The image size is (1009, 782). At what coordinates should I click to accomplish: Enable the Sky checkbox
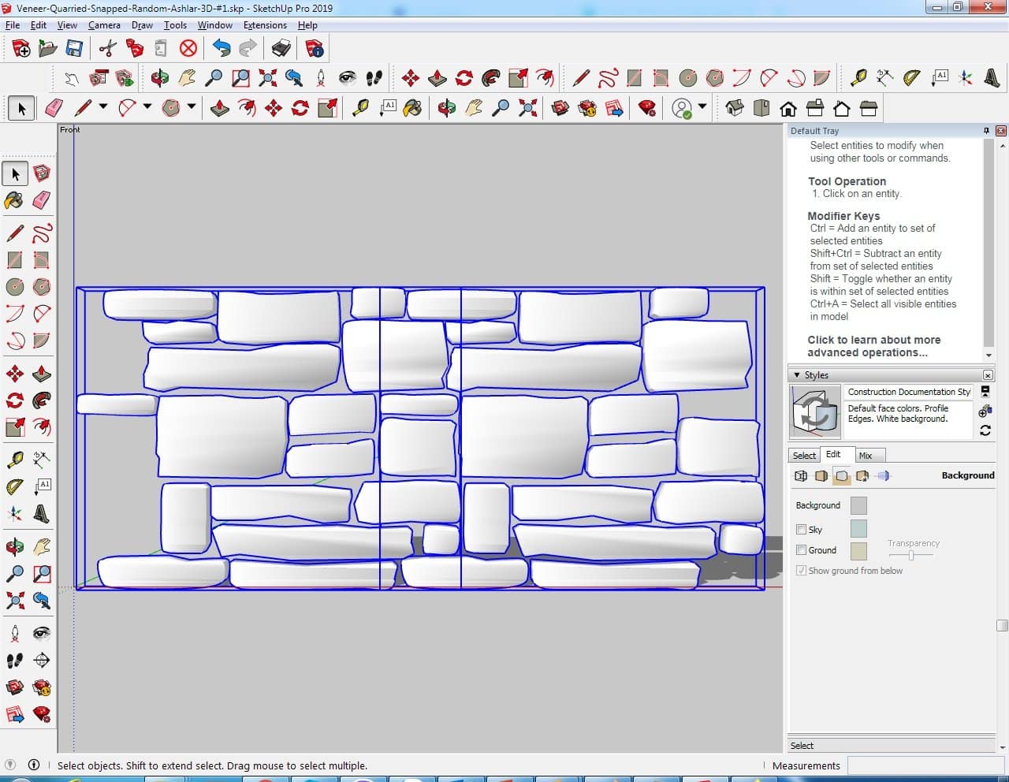pyautogui.click(x=801, y=530)
